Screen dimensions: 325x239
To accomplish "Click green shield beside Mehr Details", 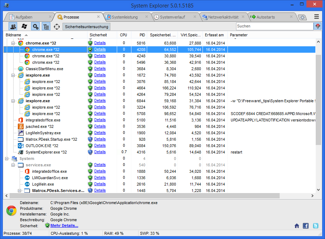I will pos(47,225).
